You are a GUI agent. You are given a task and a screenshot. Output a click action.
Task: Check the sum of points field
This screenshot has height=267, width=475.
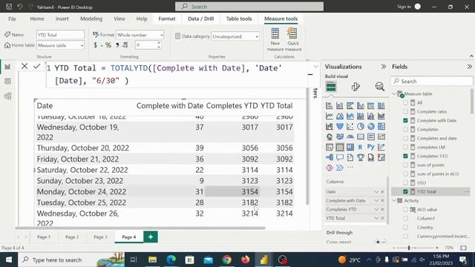pos(406,165)
